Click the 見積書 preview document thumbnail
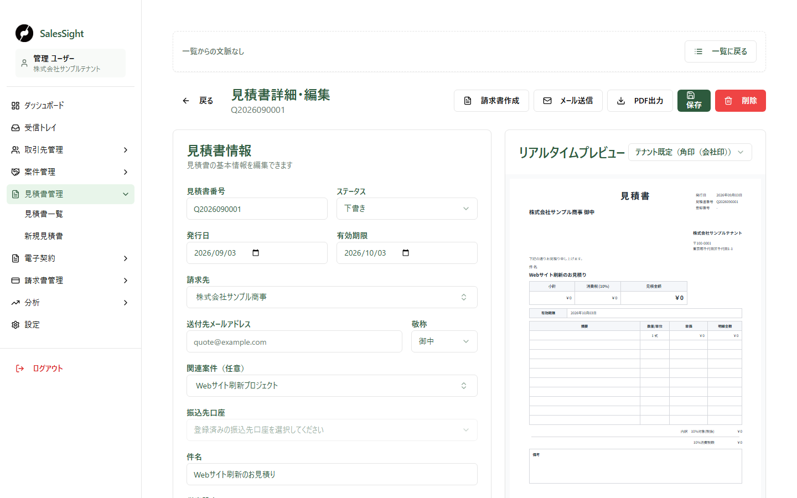The height and width of the screenshot is (498, 797). pyautogui.click(x=635, y=338)
